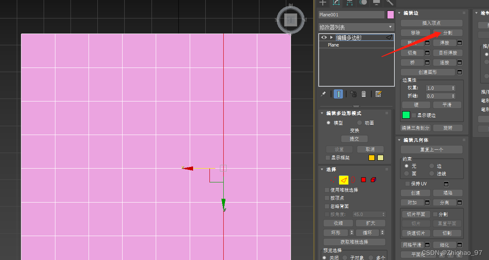489x260 pixels.
Task: Click the ViewCube in the viewport
Action: tap(290, 20)
